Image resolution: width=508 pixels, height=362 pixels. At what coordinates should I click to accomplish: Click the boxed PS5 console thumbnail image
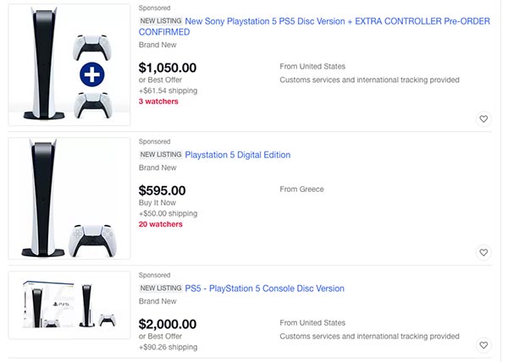pos(69,310)
